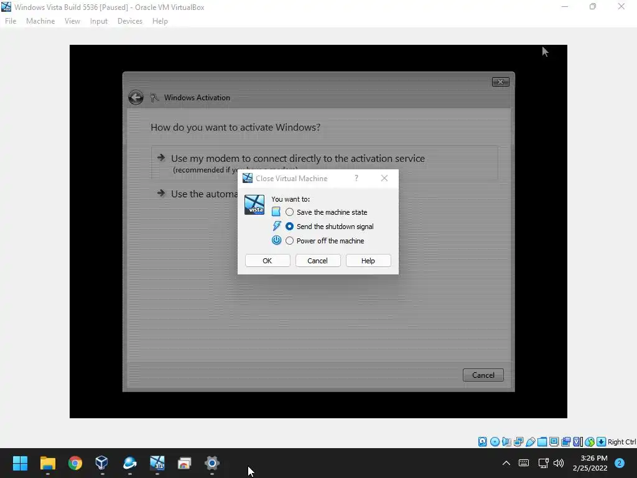Open the blue globe browser taskbar icon
Image resolution: width=637 pixels, height=478 pixels.
tap(129, 463)
